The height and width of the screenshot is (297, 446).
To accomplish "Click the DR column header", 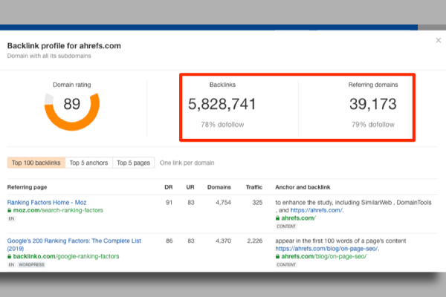I will click(x=169, y=187).
